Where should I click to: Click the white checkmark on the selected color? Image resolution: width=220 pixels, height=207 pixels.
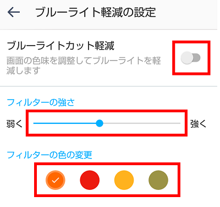coord(56,180)
